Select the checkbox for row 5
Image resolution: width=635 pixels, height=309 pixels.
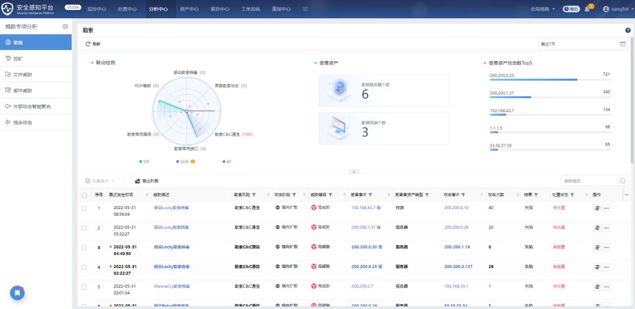click(x=85, y=286)
